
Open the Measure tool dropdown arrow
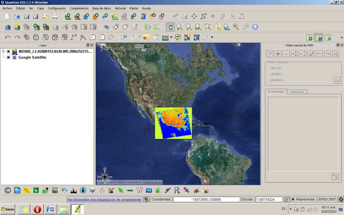point(171,37)
